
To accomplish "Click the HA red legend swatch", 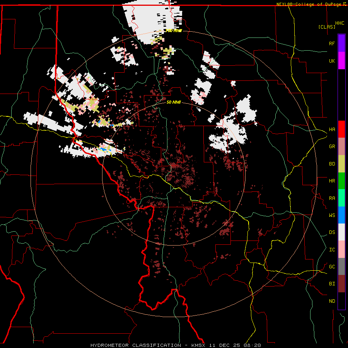I will click(341, 129).
